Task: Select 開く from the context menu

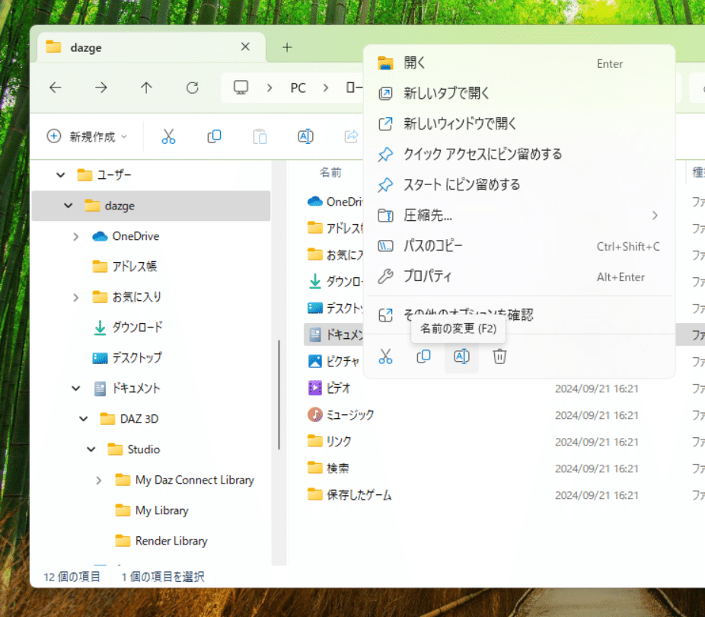Action: coord(415,63)
